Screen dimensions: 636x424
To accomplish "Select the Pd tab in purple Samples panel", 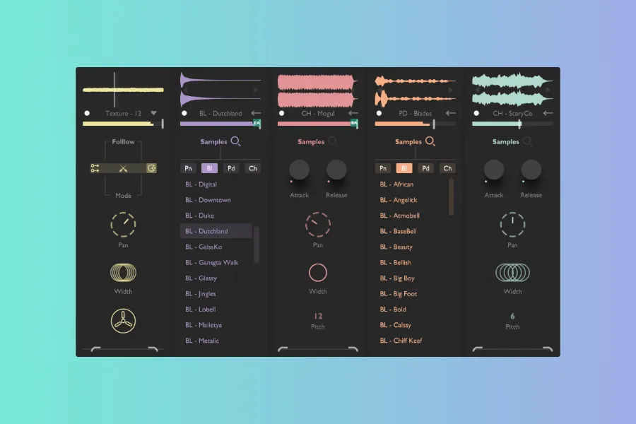I will click(231, 168).
